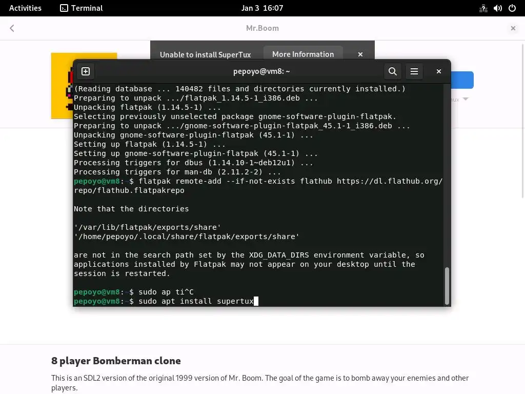Click the blue install button behind terminal

click(x=462, y=80)
